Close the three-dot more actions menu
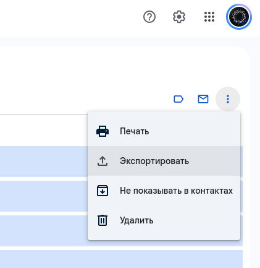This screenshot has height=268, width=260. [x=228, y=99]
